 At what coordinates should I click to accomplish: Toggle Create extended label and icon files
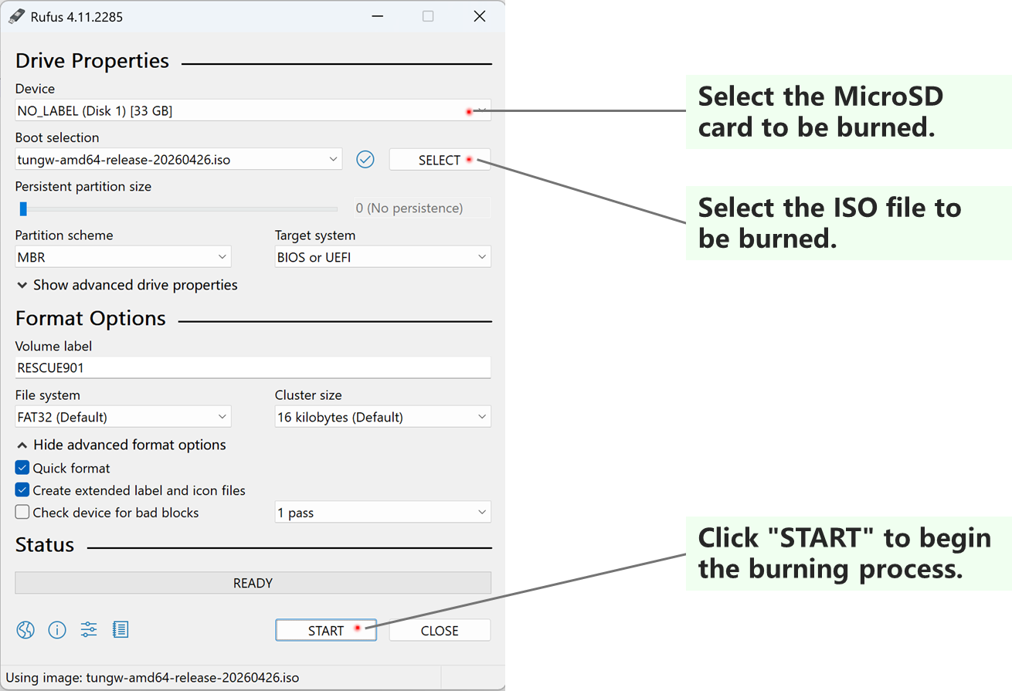tap(22, 490)
